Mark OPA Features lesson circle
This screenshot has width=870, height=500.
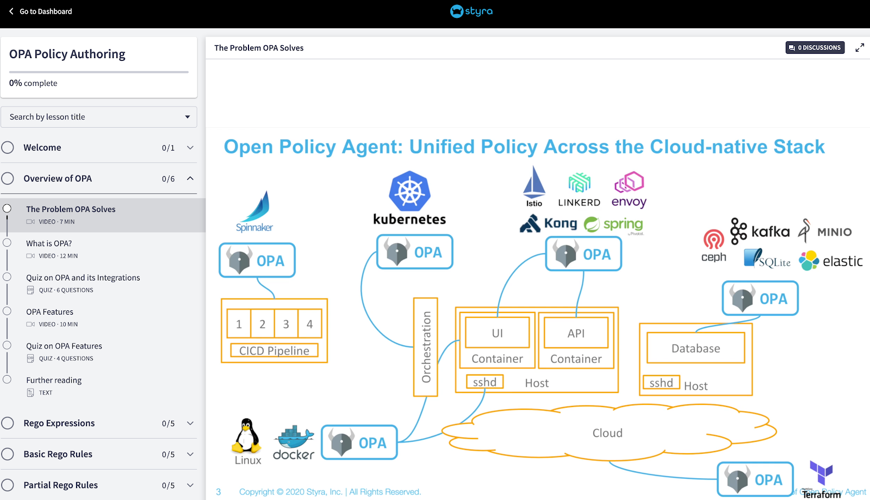click(7, 311)
